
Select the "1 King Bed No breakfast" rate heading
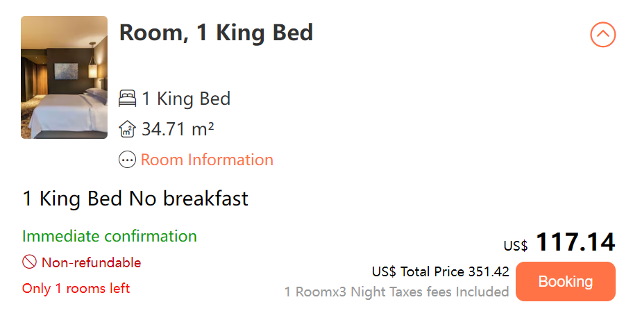coord(135,199)
